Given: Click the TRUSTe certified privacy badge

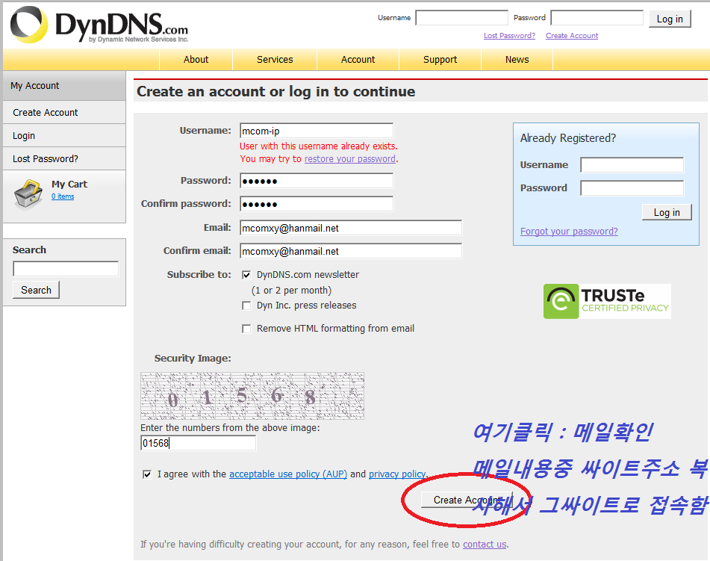Looking at the screenshot, I should 607,301.
